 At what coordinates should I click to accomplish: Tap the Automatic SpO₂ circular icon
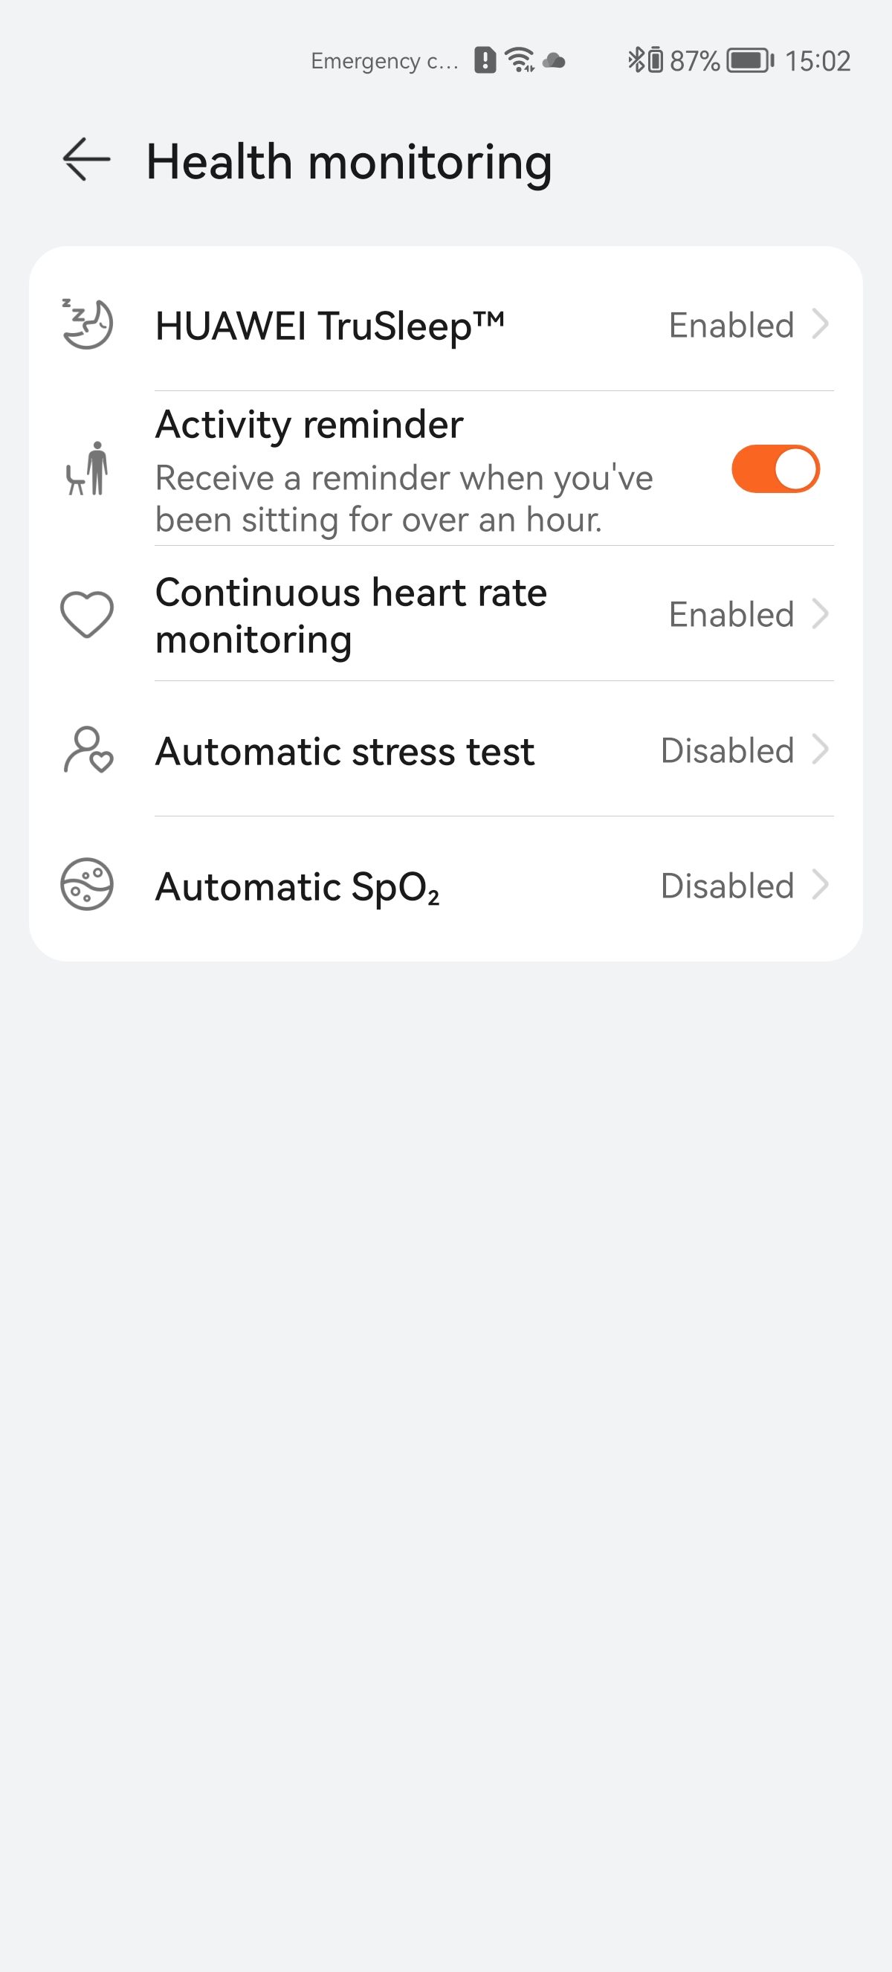(87, 884)
